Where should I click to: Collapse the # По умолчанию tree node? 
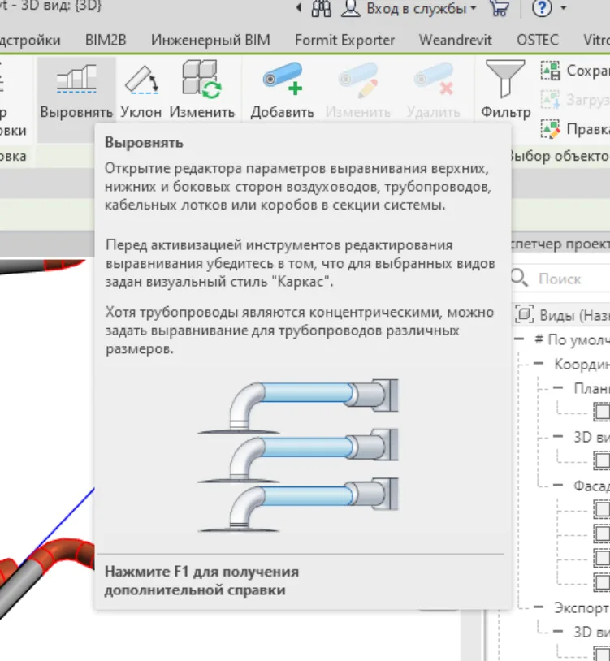[517, 339]
